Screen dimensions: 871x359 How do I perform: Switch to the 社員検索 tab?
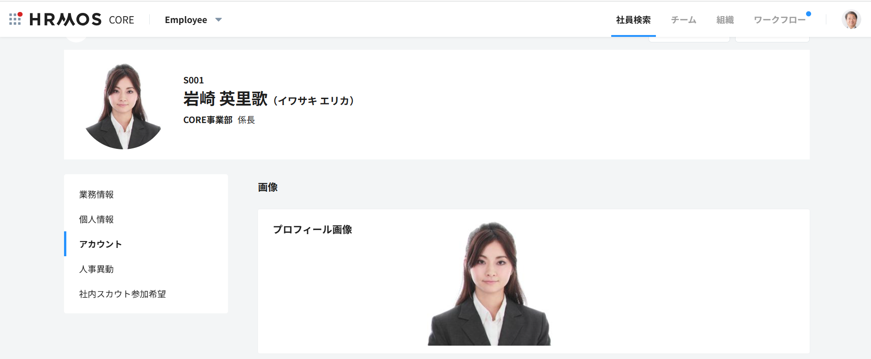[x=633, y=20]
